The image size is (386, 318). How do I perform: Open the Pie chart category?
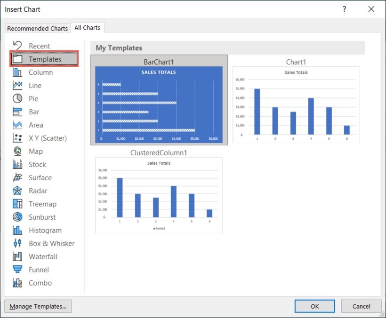41,98
